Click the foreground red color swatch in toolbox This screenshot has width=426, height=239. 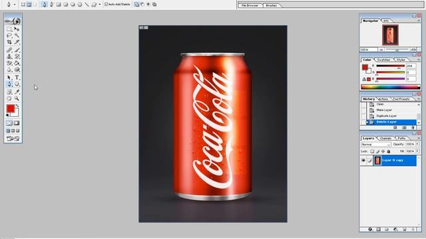(11, 108)
